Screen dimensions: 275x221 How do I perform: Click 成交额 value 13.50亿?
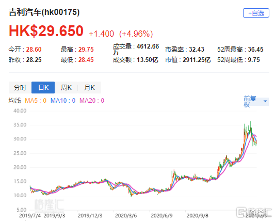148,60
